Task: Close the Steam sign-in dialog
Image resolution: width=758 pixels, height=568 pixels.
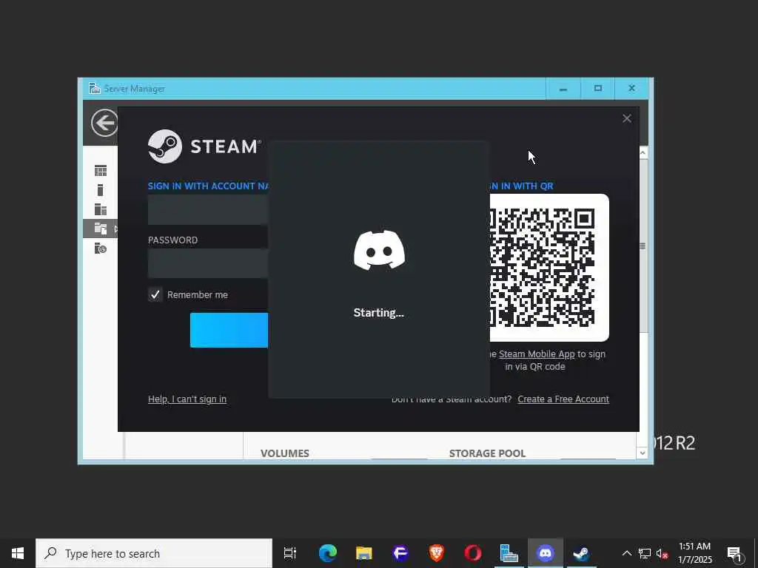Action: coord(627,118)
